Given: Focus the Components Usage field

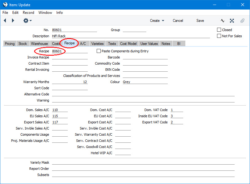Looking at the screenshot, I should pos(60,134).
